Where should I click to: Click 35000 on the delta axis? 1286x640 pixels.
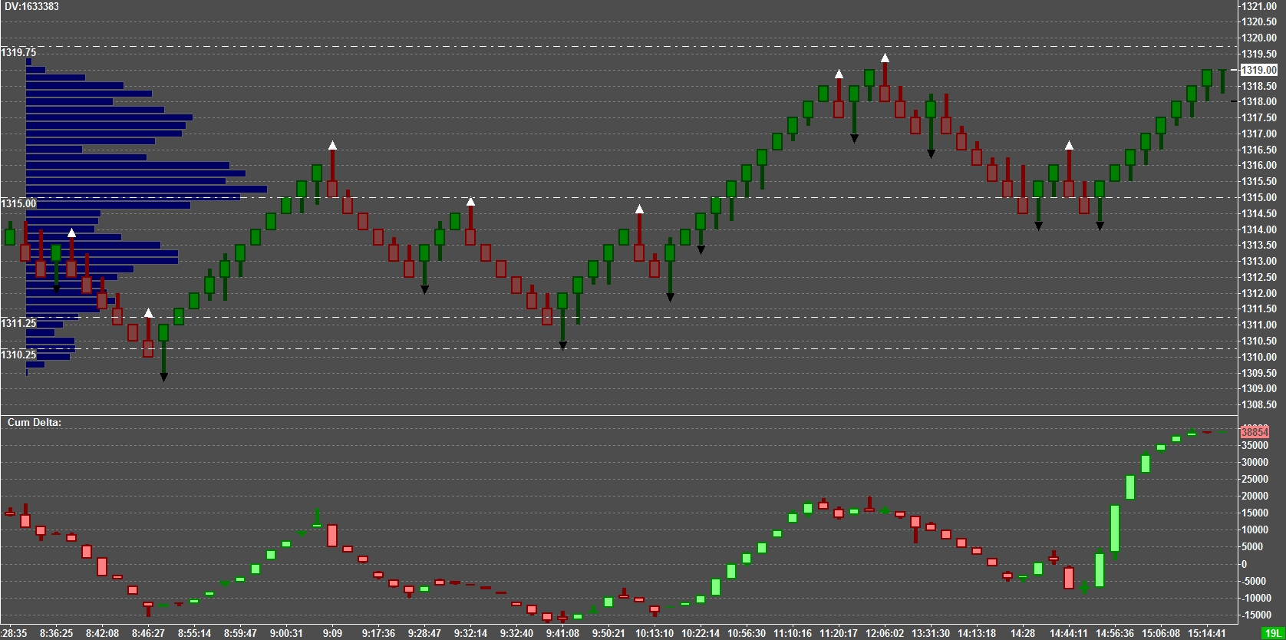(x=1255, y=445)
